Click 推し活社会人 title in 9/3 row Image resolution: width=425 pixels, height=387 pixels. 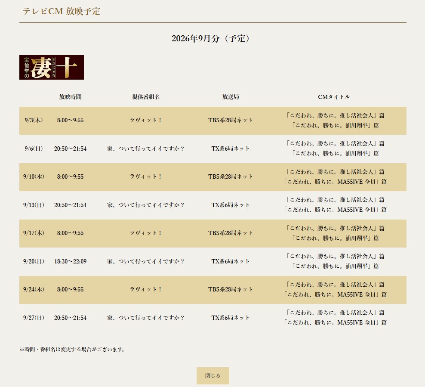[x=335, y=115]
